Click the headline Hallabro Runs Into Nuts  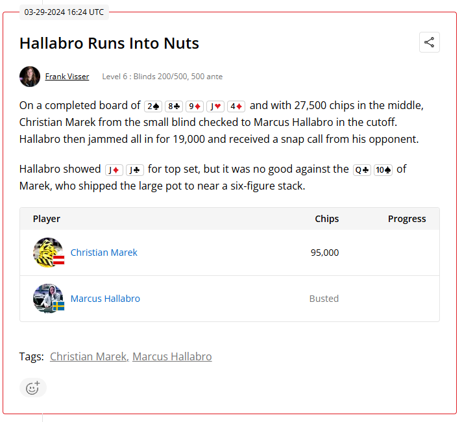pos(109,43)
